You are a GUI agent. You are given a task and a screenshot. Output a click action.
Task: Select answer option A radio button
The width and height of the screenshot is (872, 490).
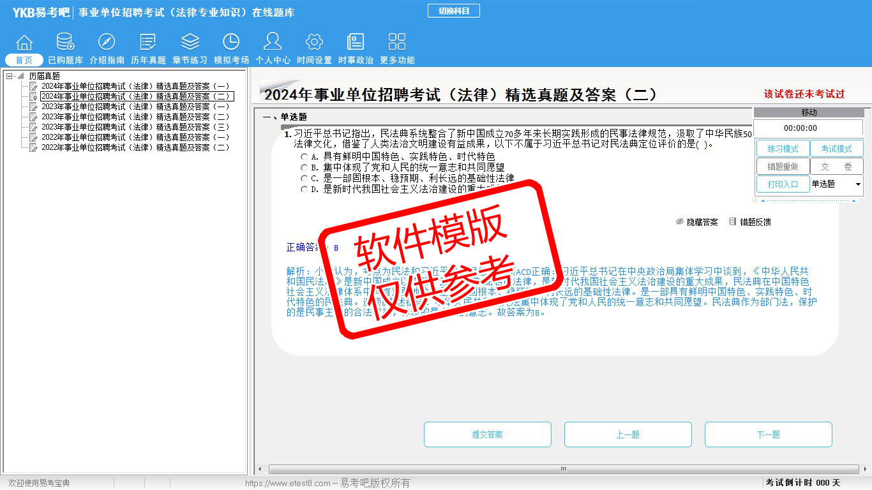[x=304, y=157]
